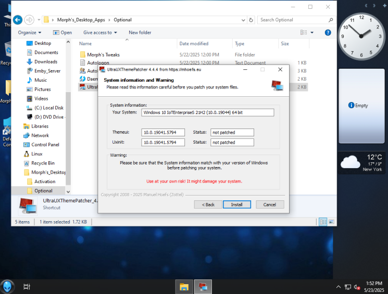The height and width of the screenshot is (294, 388).
Task: Click the patcher logo in the dialog header
Action: (x=277, y=85)
